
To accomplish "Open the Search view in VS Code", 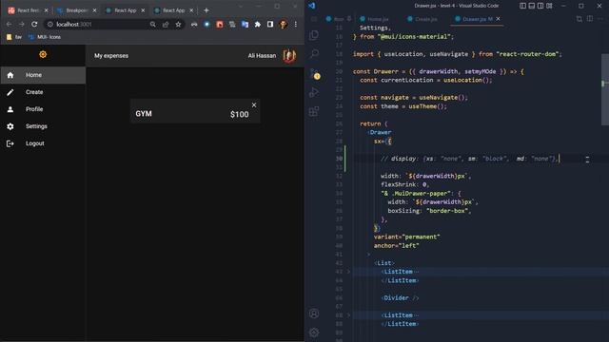I will 314,53.
